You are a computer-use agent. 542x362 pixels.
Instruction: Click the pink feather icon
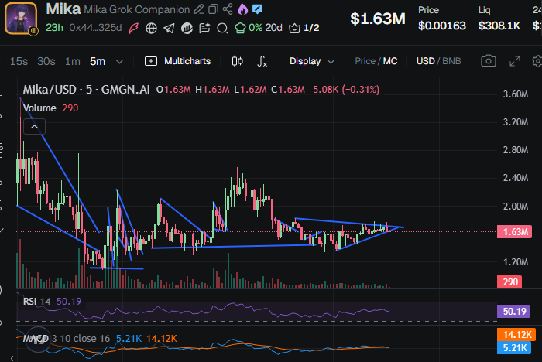134,28
